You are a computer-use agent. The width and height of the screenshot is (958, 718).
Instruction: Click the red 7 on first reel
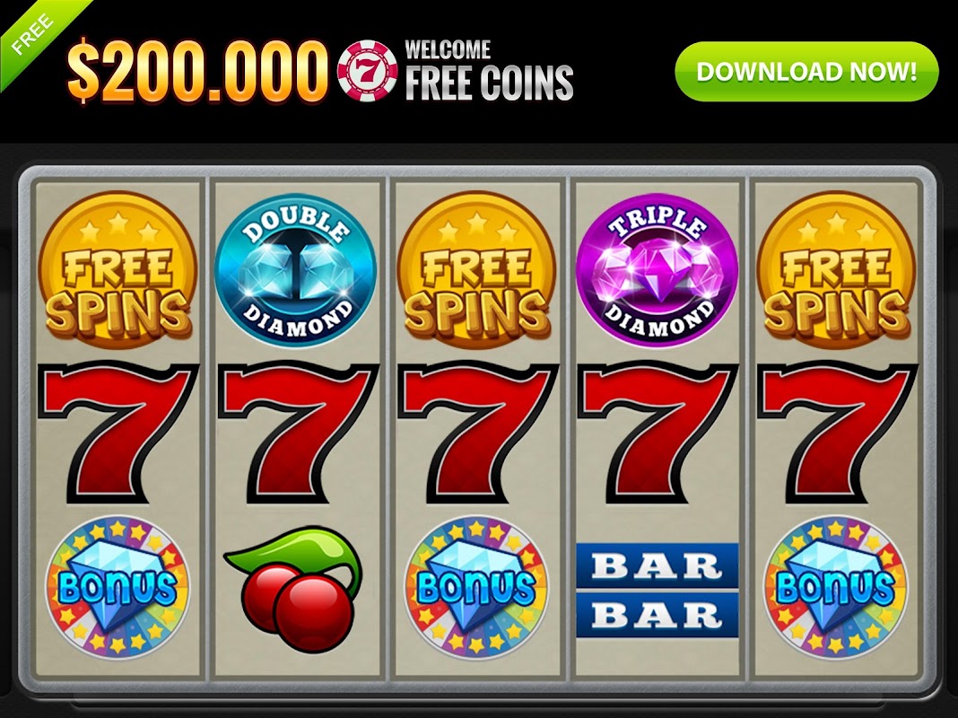118,432
